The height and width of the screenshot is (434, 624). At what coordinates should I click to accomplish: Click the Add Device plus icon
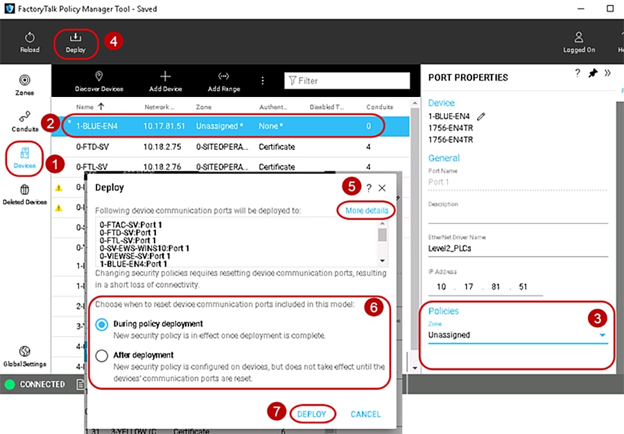(x=165, y=76)
